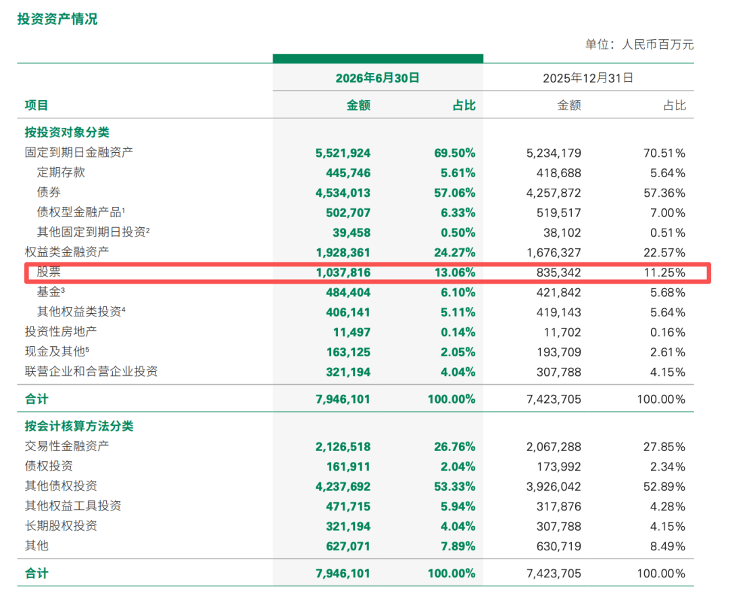Select the 固定到期日金融资产 row label

coord(79,152)
